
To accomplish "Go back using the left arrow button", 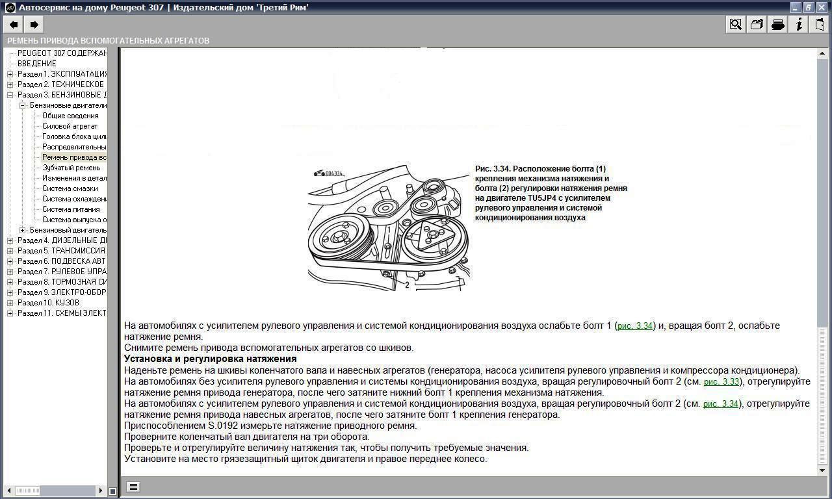I will click(x=14, y=25).
